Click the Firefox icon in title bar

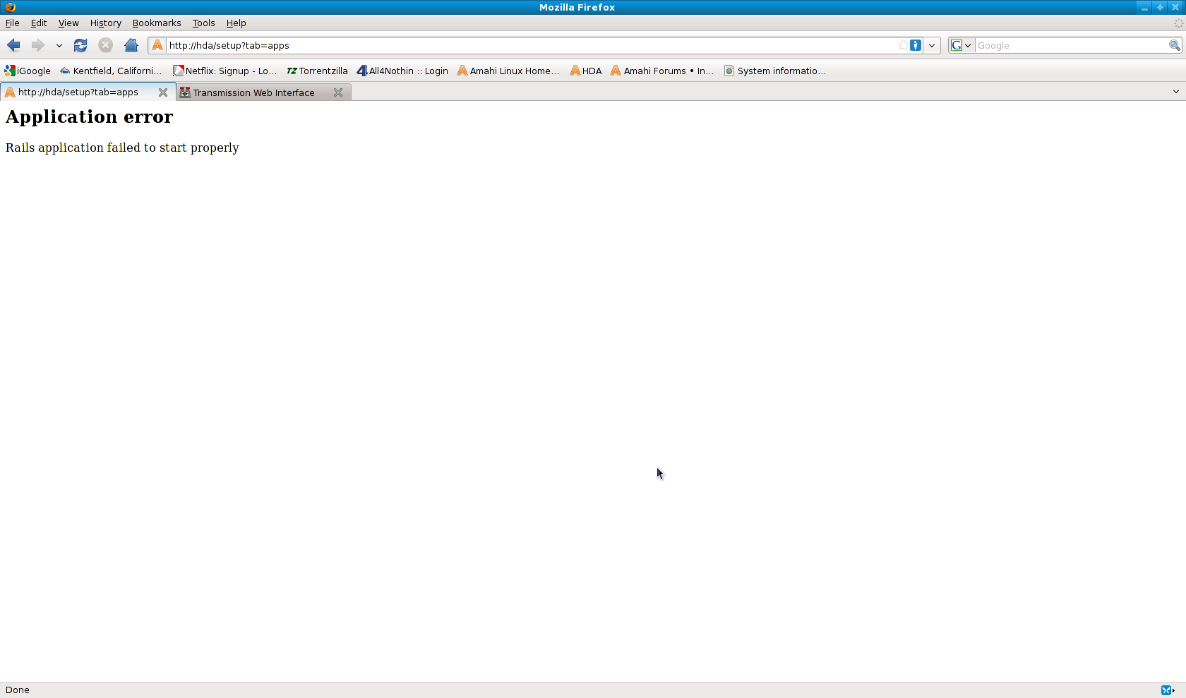pos(11,7)
